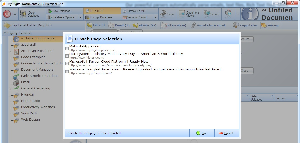Screen dimensions: 300x143
Task: Click http://www.mydigitalapps.com/ URL text
Action: [92, 50]
